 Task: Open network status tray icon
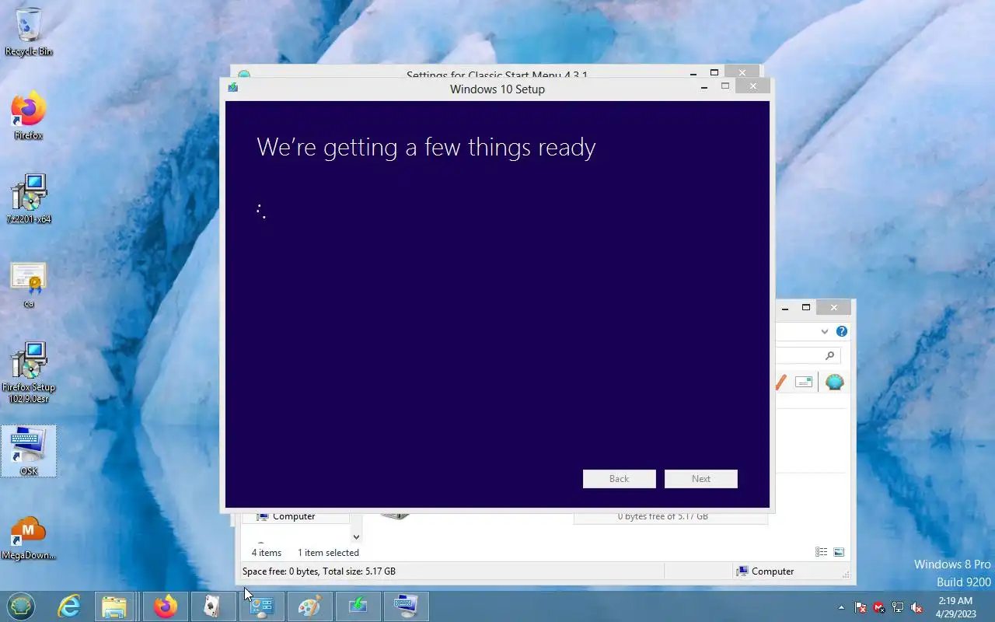click(x=898, y=607)
